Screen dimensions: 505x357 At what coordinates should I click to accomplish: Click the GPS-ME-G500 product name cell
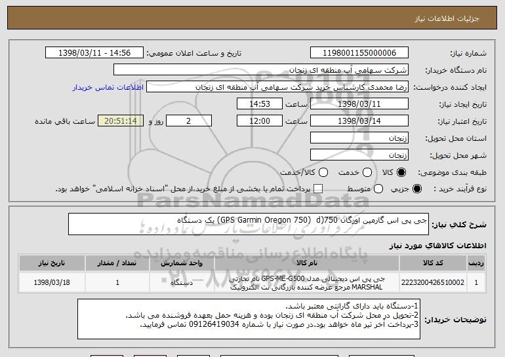coord(307,282)
